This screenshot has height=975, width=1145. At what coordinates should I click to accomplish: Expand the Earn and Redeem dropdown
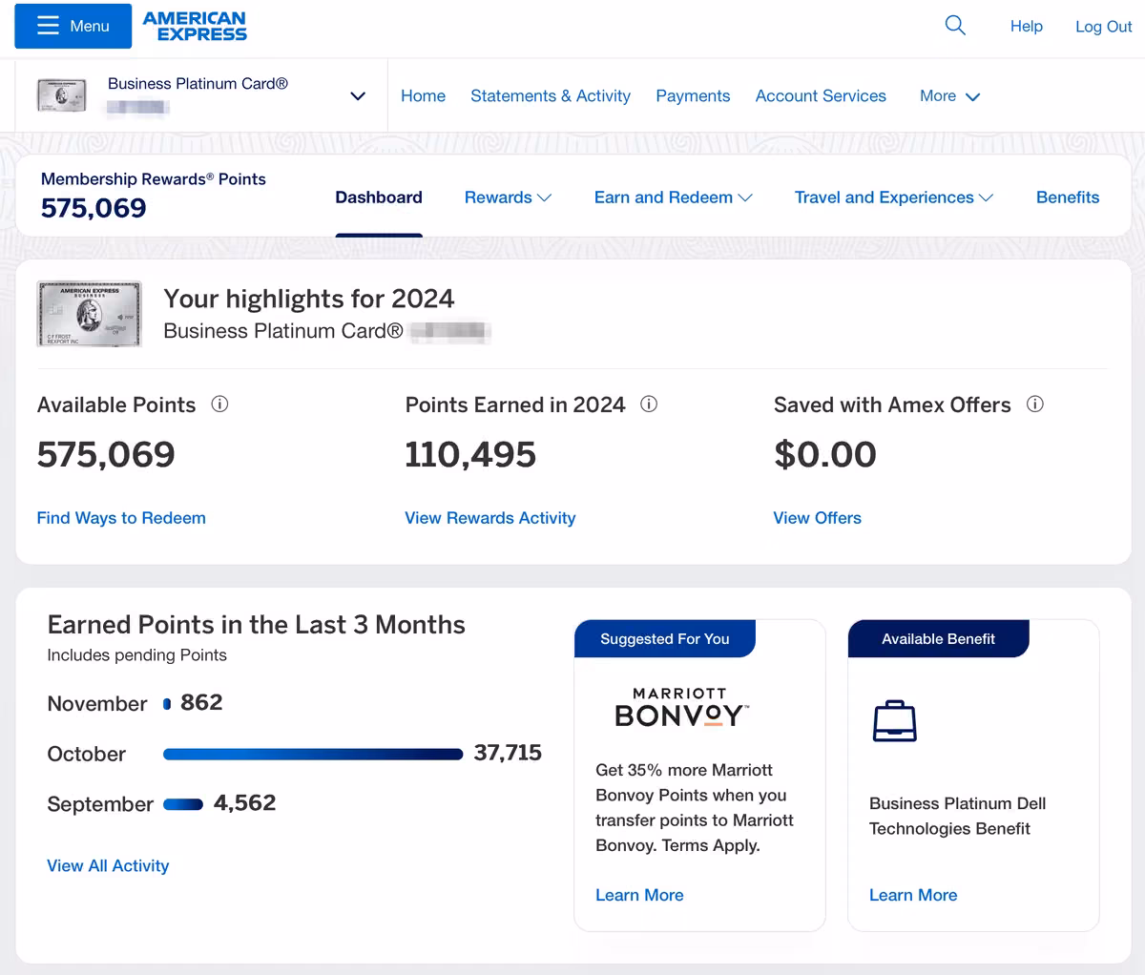(673, 197)
